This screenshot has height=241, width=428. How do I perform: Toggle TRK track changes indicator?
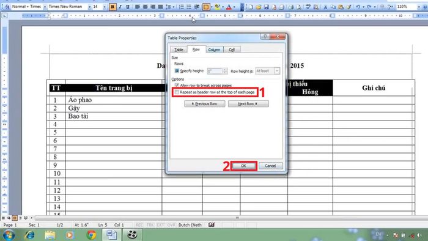click(x=150, y=225)
